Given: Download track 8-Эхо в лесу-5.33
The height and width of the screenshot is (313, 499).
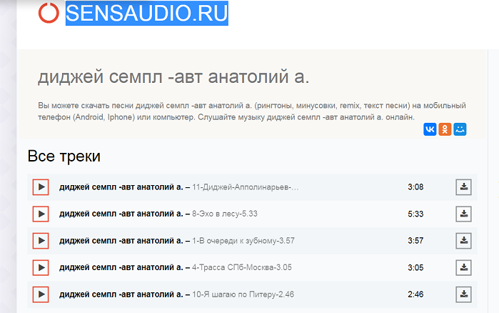Looking at the screenshot, I should click(x=464, y=214).
